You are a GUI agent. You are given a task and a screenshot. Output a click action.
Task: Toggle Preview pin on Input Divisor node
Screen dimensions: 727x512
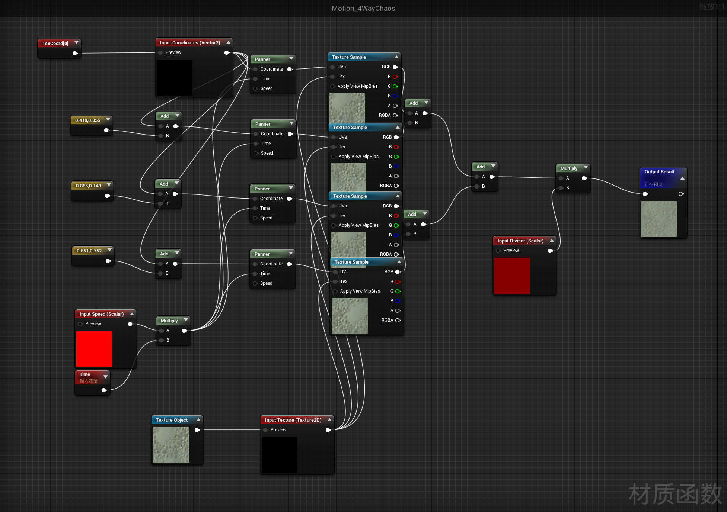[x=498, y=251]
